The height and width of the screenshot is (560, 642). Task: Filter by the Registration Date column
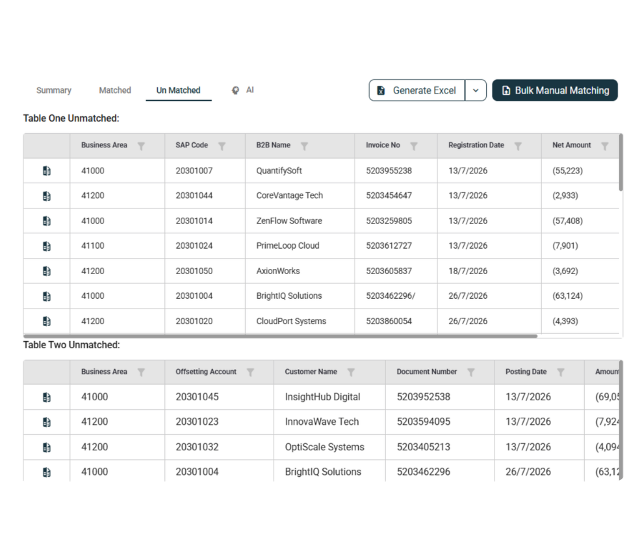click(x=518, y=146)
